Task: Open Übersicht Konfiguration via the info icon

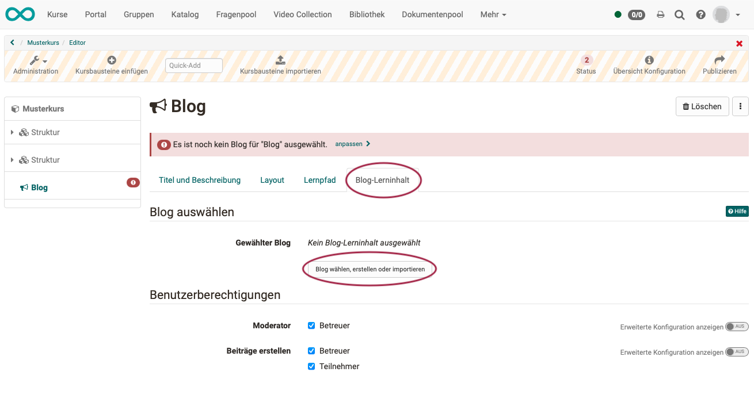Action: (649, 59)
